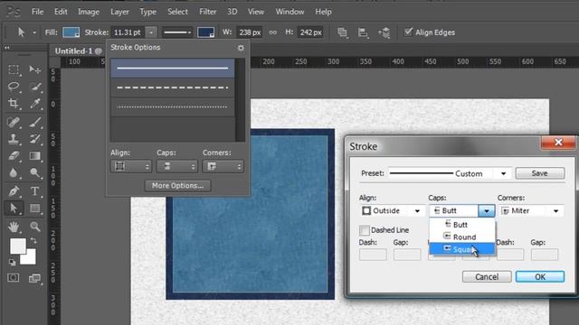Open Path alignment options
The height and width of the screenshot is (325, 579).
coord(363,32)
